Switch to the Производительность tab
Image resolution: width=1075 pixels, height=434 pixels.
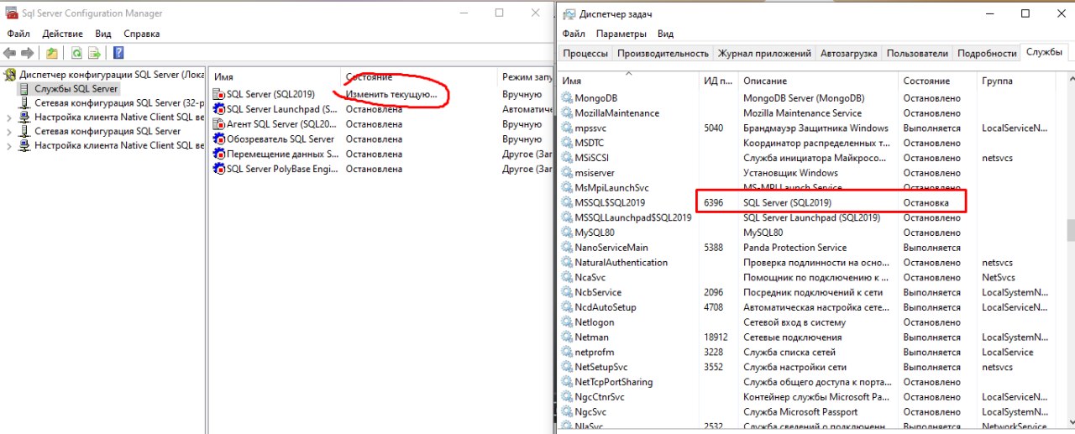coord(663,53)
